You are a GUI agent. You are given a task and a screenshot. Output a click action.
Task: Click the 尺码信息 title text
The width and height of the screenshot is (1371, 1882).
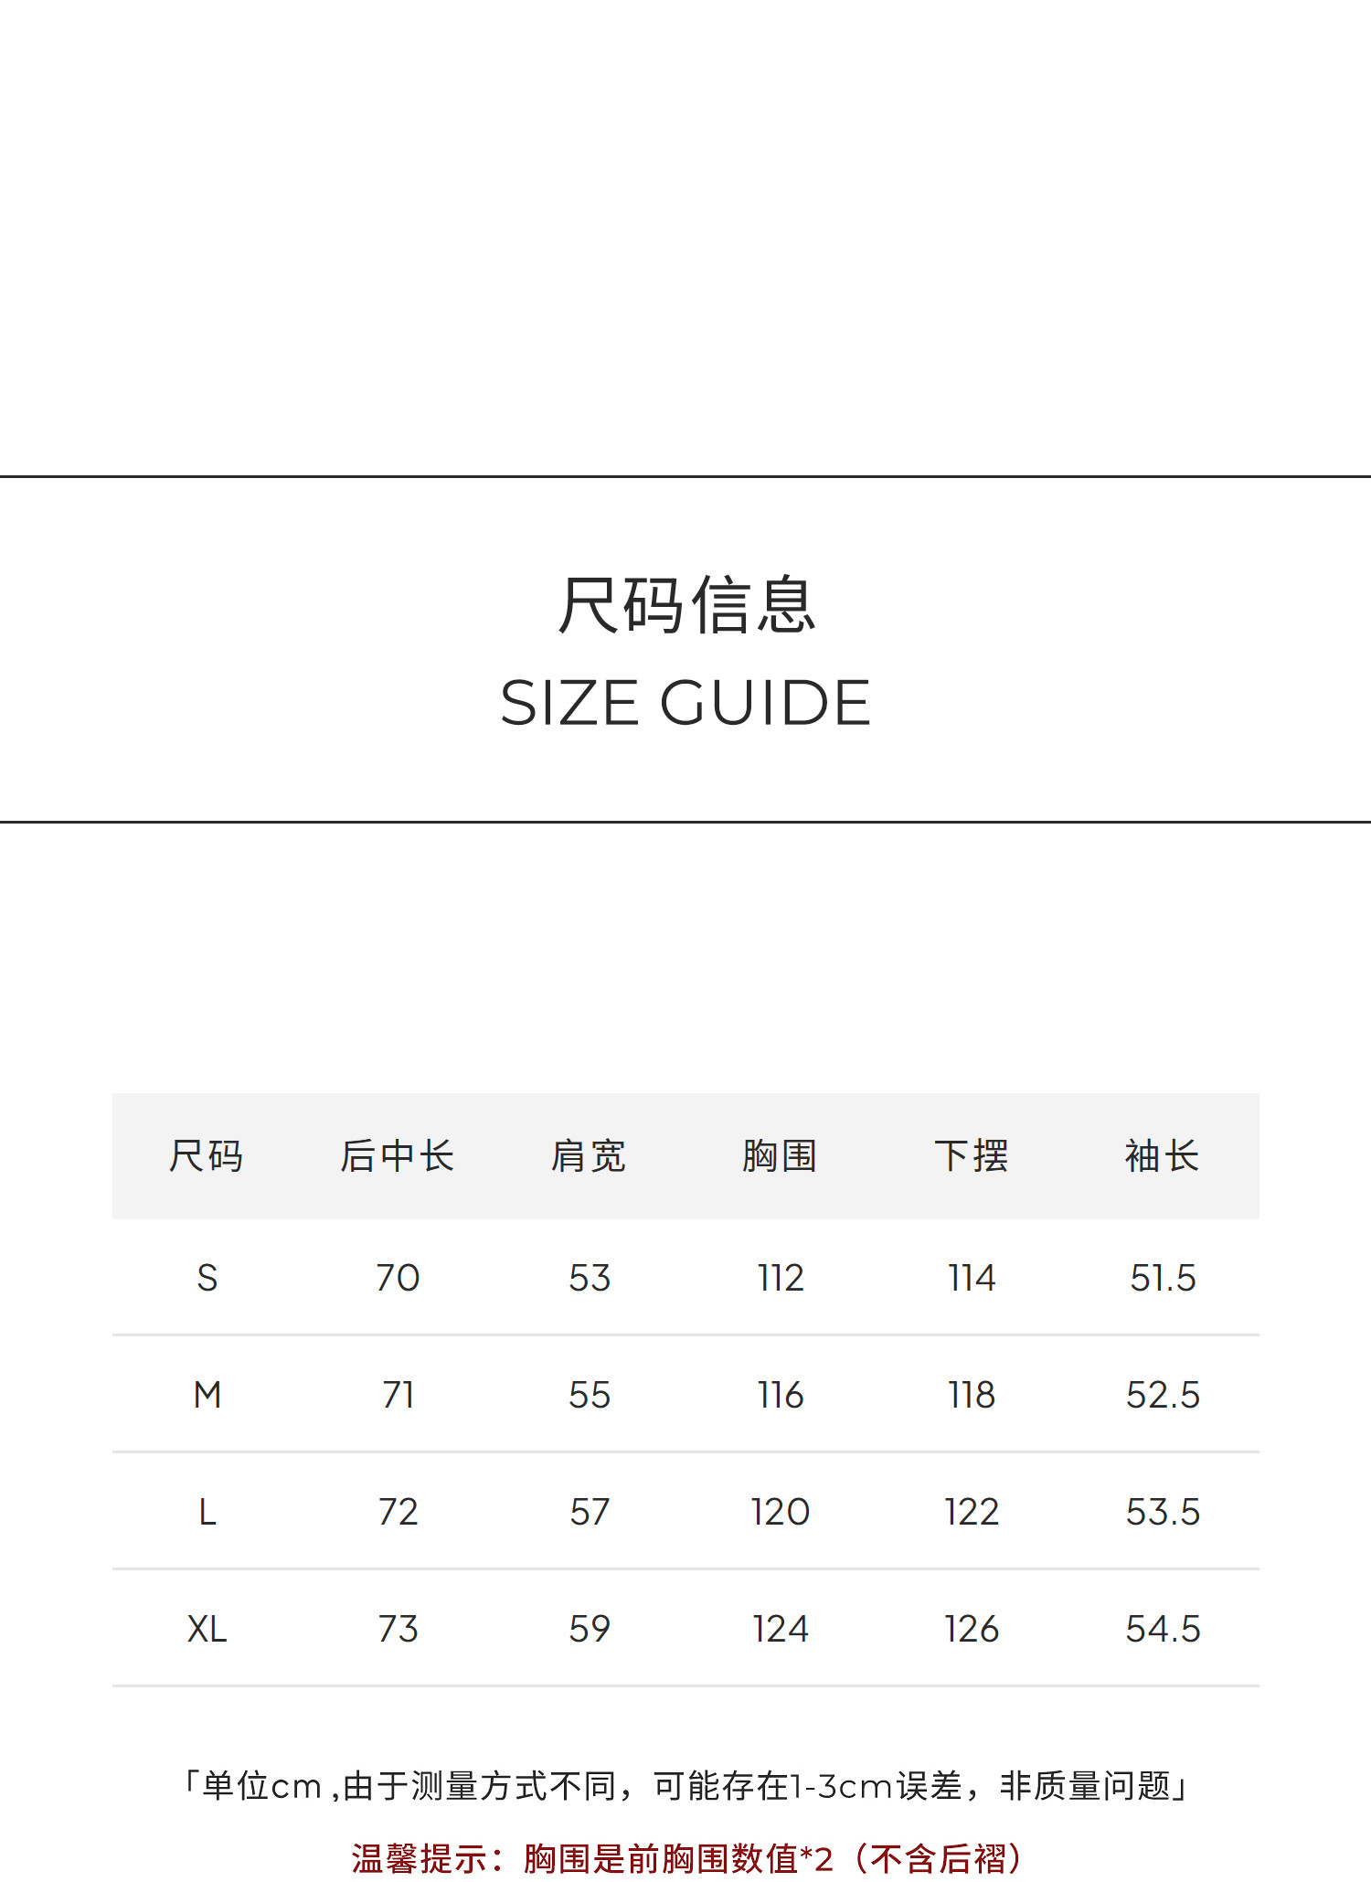pyautogui.click(x=685, y=605)
